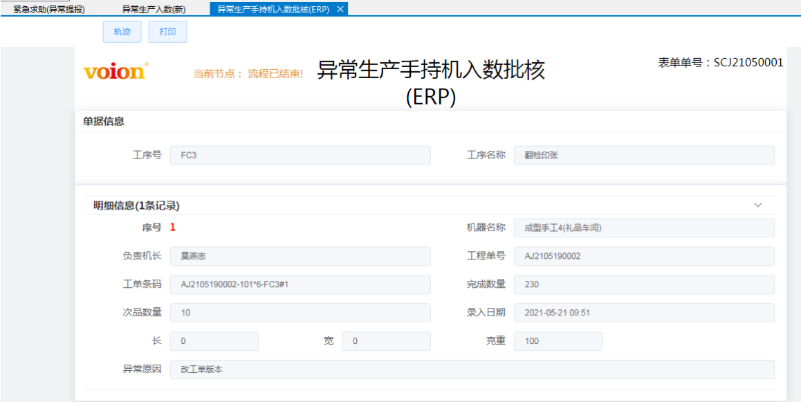The height and width of the screenshot is (402, 801).
Task: Click the 工程单号 field AJ2105190002
Action: pyautogui.click(x=644, y=257)
